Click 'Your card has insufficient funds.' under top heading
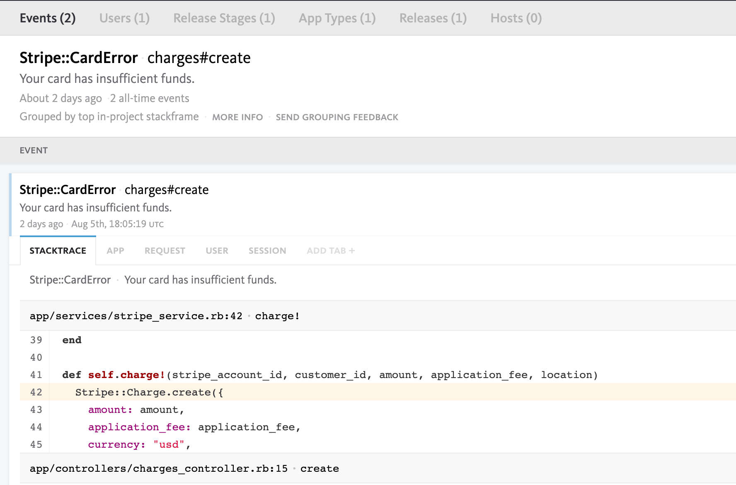 click(107, 79)
